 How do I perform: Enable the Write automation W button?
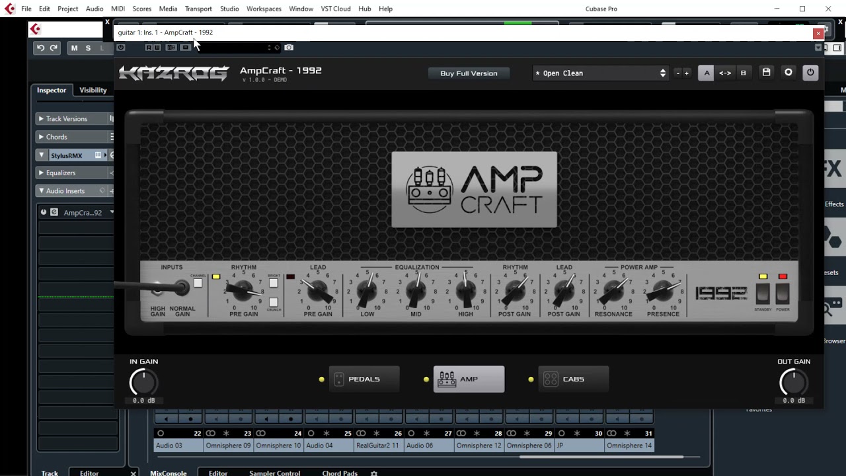coord(157,47)
